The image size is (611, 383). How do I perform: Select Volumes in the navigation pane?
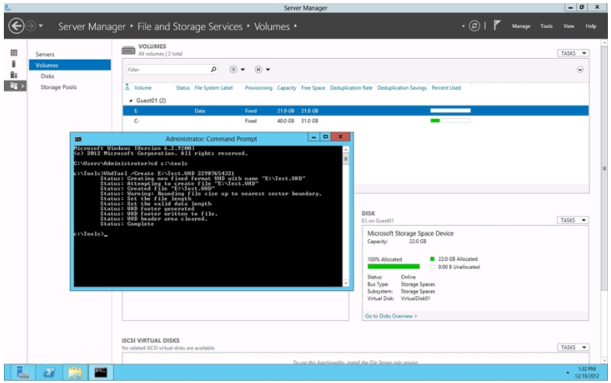[x=70, y=65]
